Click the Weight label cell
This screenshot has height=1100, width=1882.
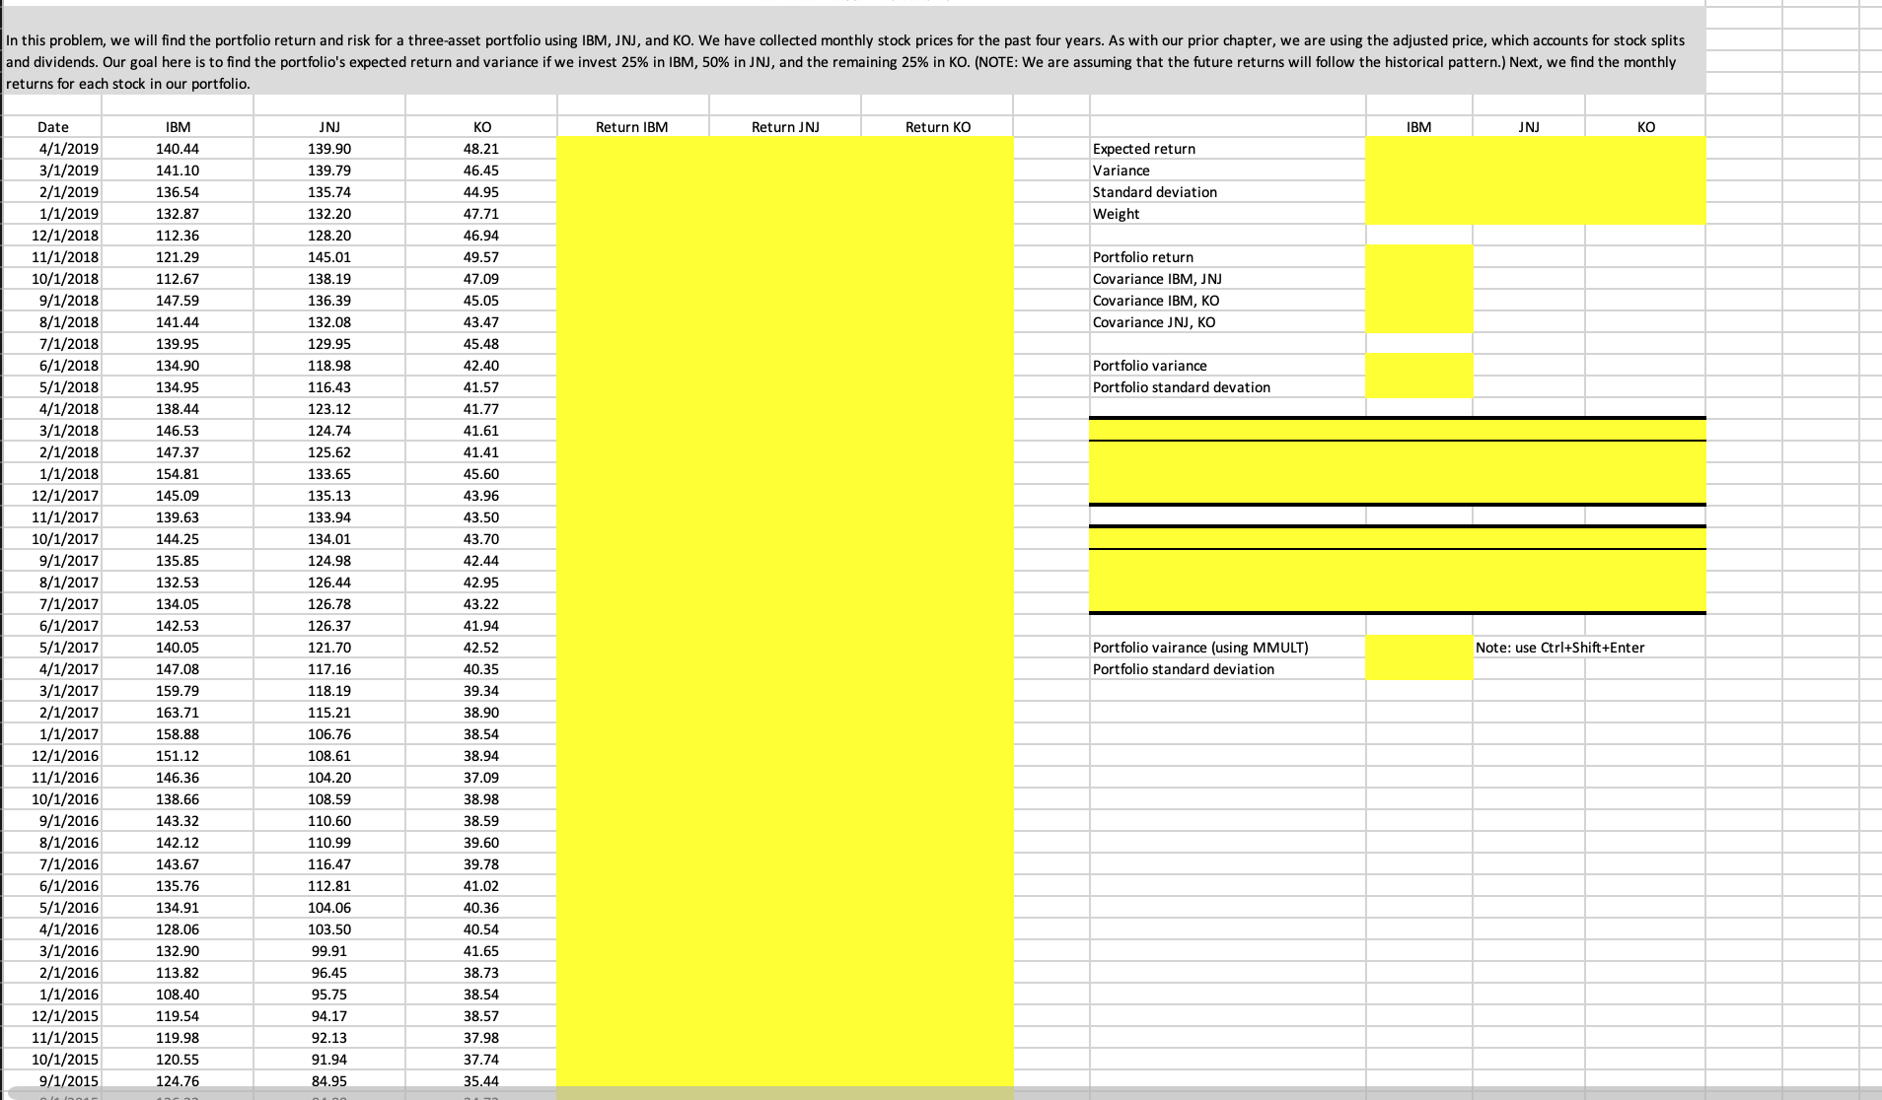(1116, 214)
